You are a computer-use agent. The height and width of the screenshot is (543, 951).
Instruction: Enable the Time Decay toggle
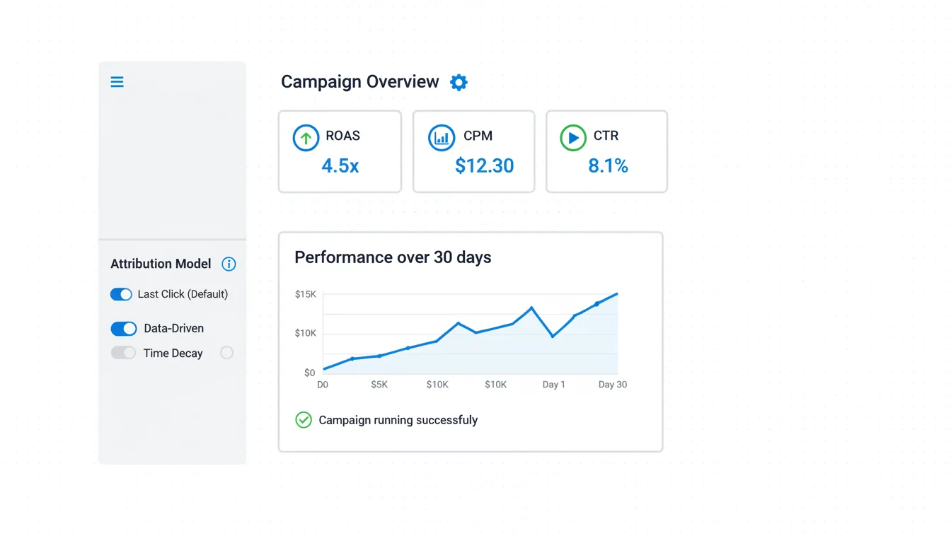point(123,353)
